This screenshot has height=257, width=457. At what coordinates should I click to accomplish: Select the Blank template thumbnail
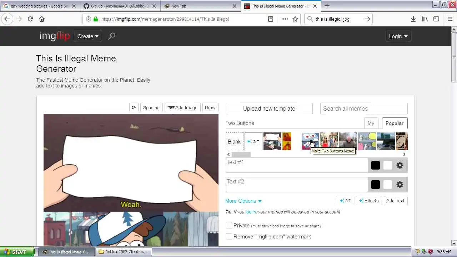[x=234, y=141]
